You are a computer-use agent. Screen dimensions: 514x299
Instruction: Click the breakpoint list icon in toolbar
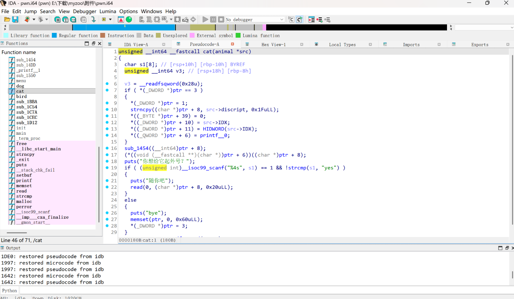coord(311,20)
